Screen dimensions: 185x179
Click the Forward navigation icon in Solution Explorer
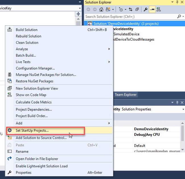(95, 9)
